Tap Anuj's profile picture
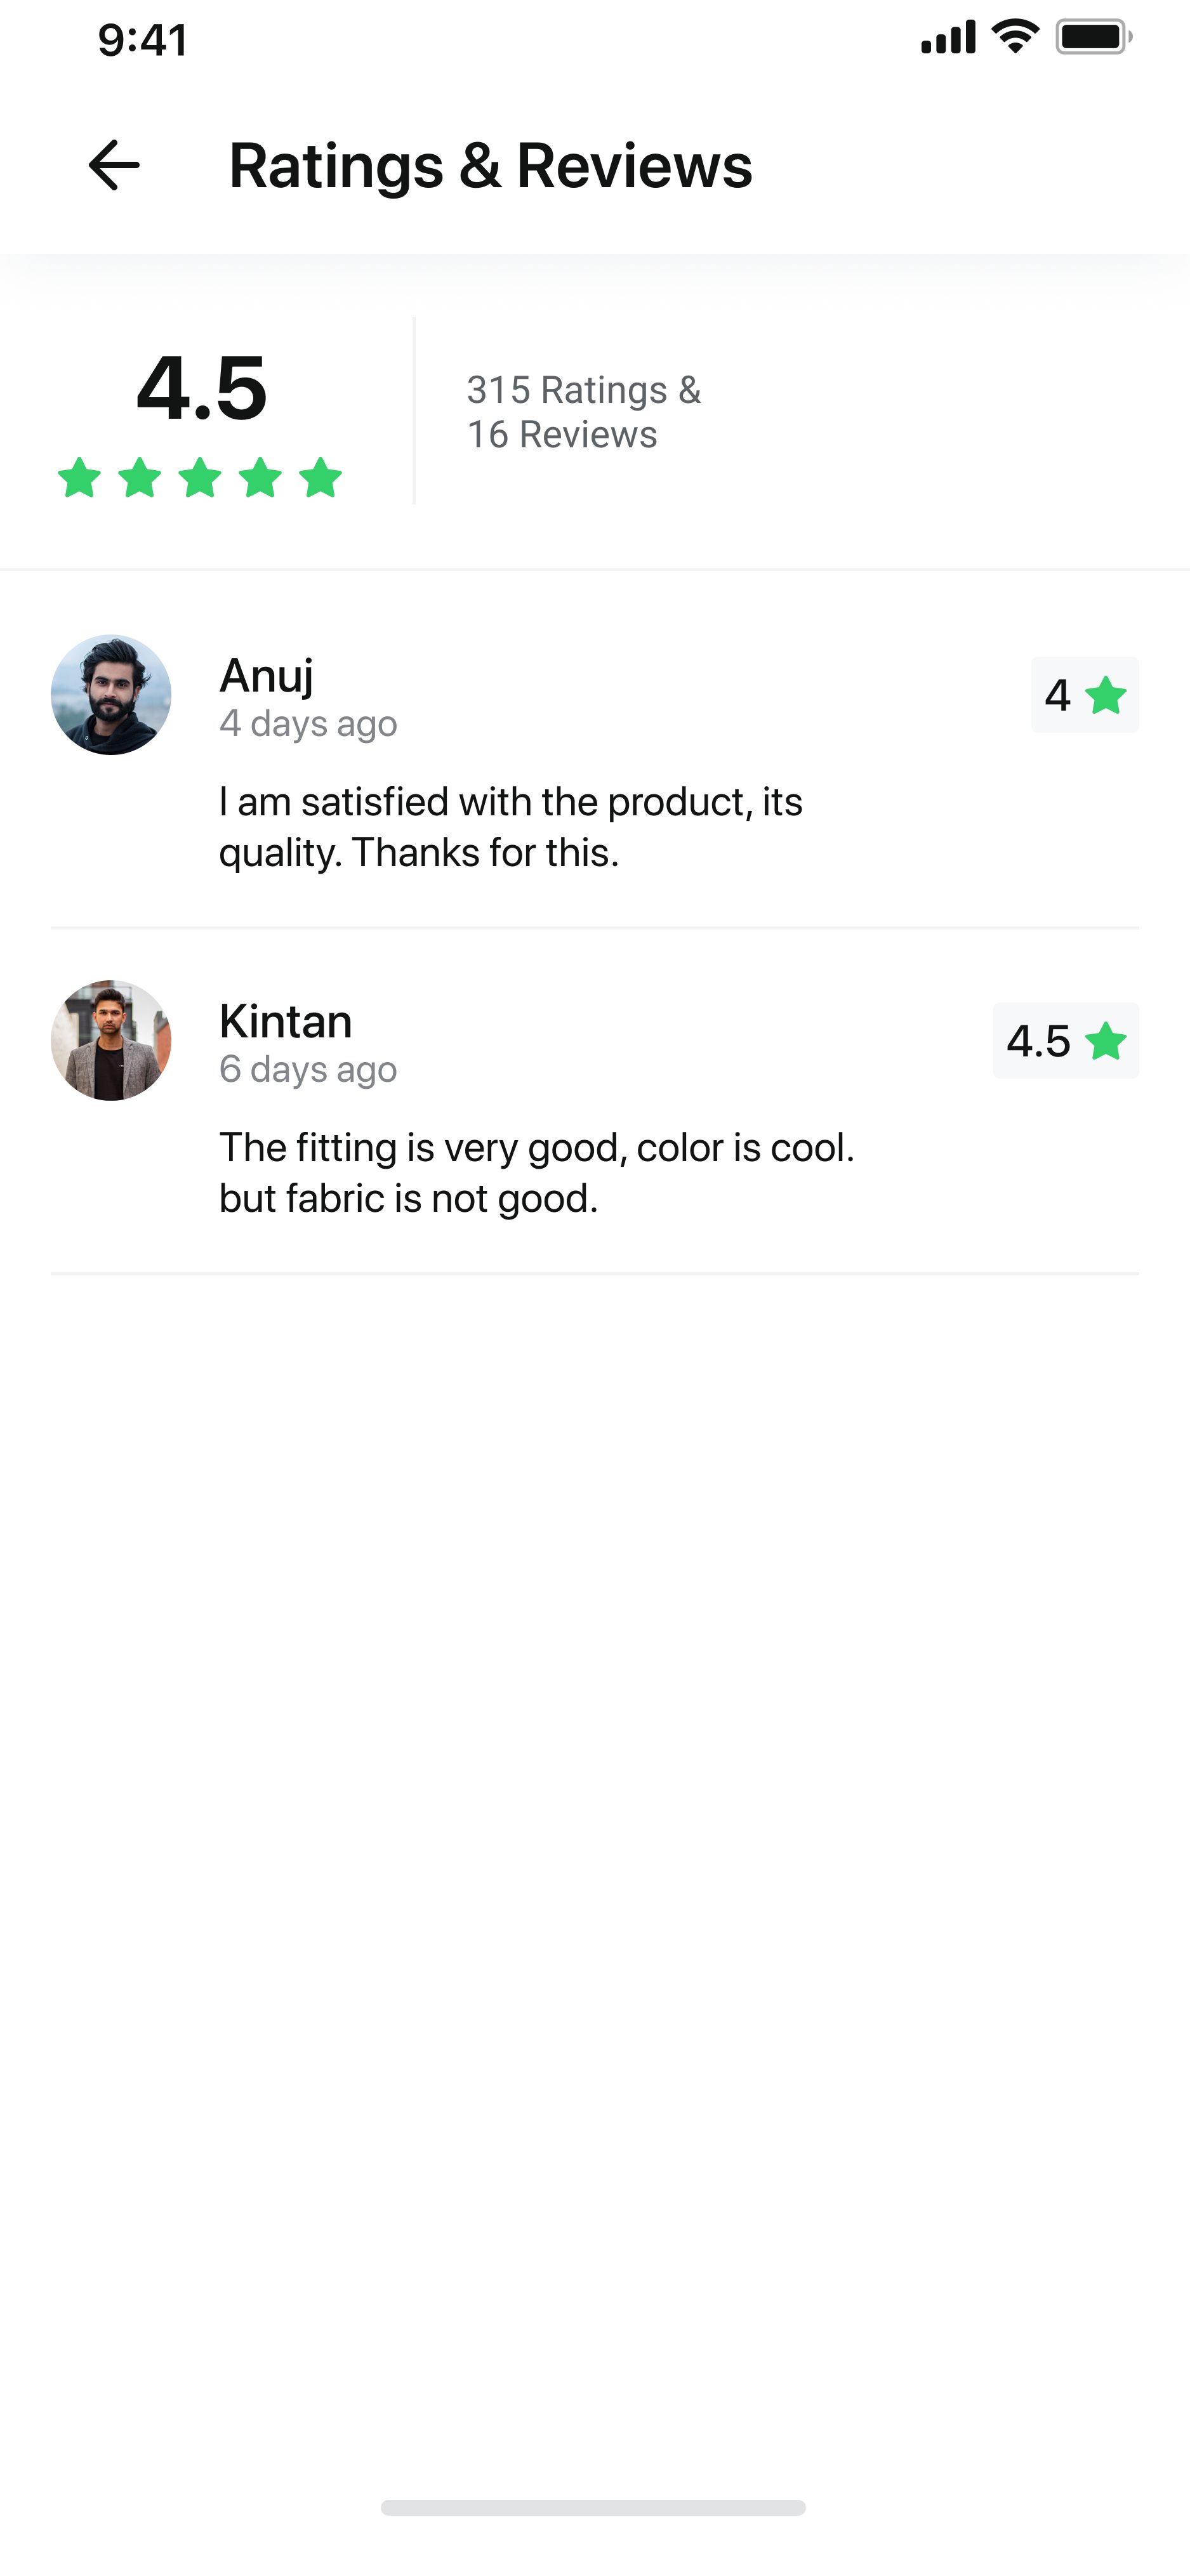This screenshot has height=2576, width=1190. [x=111, y=695]
